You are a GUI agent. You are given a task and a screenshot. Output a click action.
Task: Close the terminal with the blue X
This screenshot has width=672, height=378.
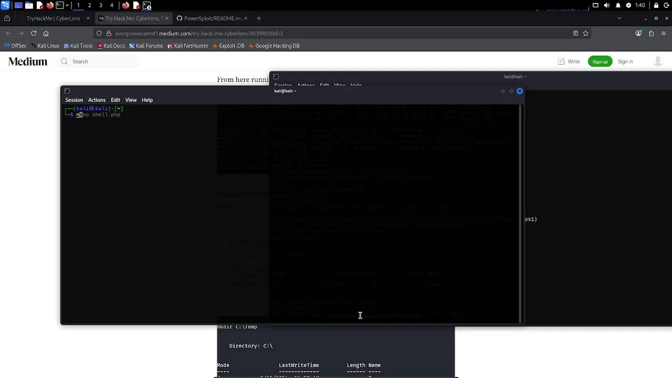click(x=520, y=91)
